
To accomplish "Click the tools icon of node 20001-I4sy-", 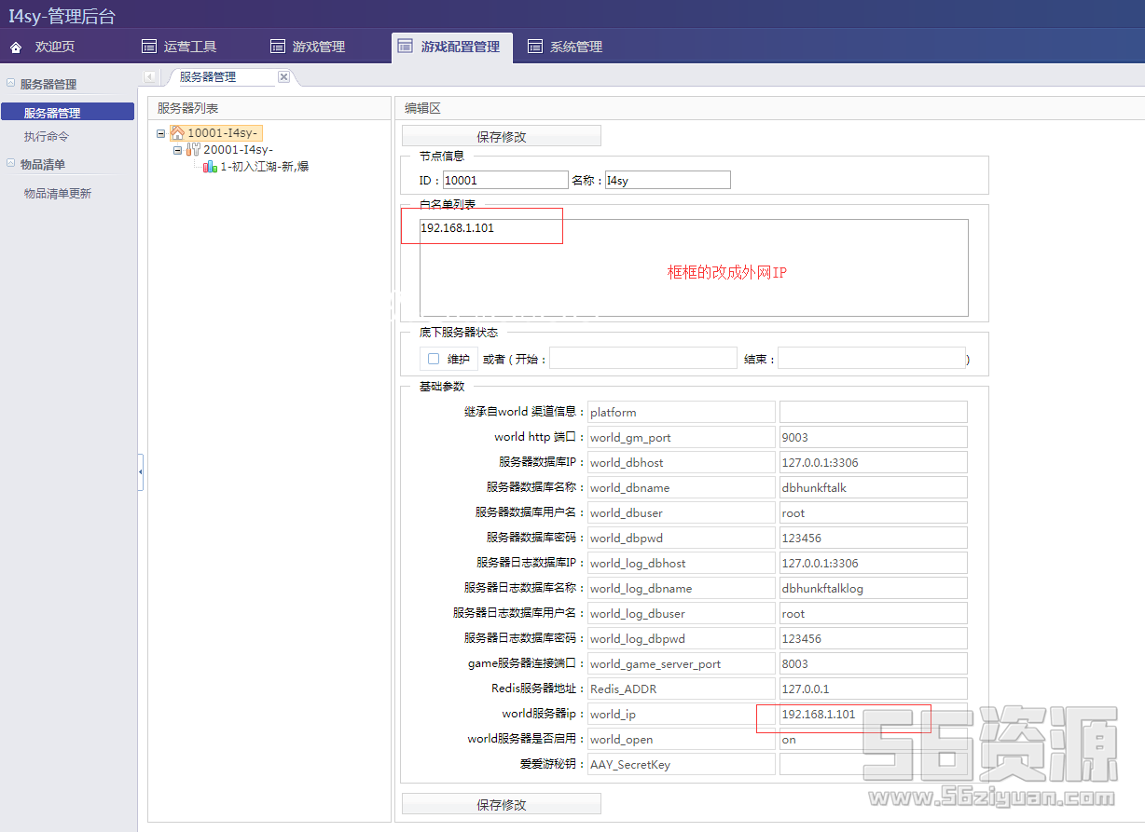I will point(193,149).
